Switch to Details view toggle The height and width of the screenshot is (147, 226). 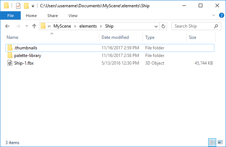click(x=212, y=142)
